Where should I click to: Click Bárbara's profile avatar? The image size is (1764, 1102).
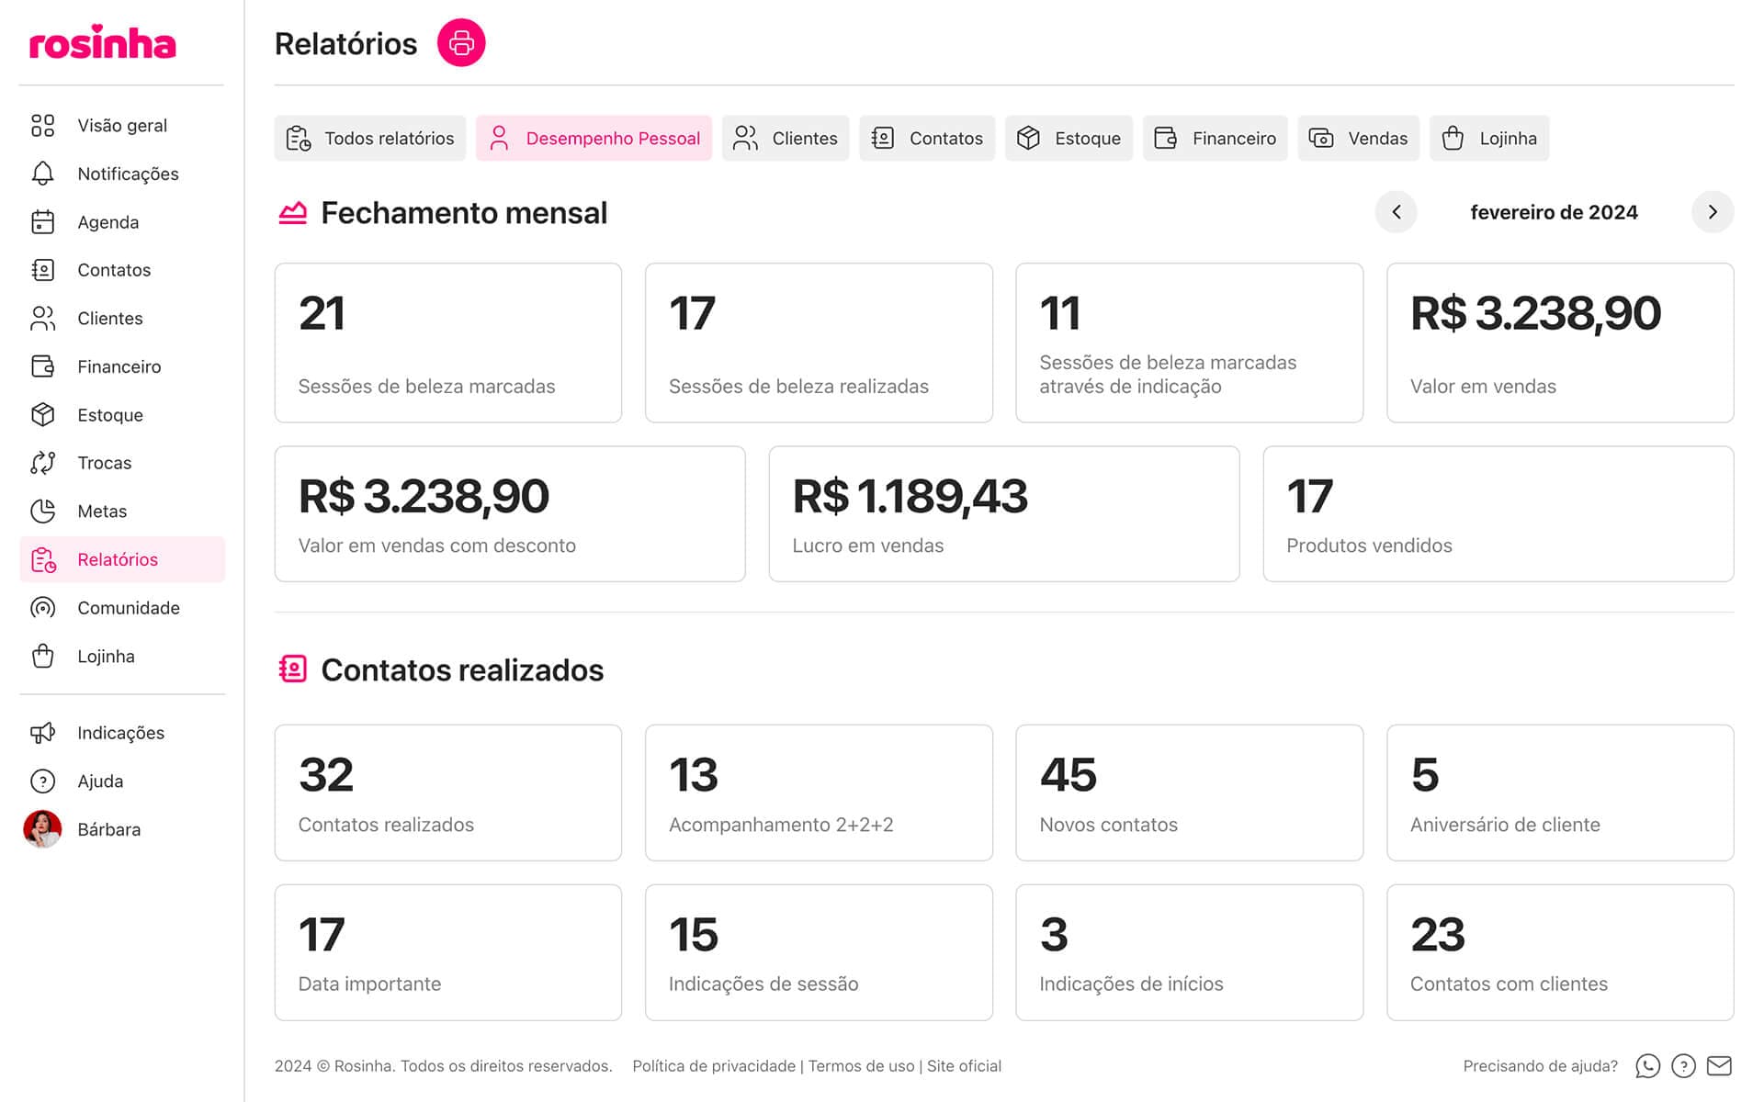pyautogui.click(x=42, y=829)
